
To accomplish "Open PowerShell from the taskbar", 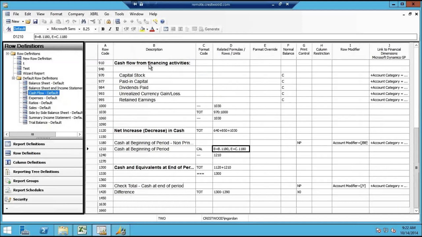I will click(44, 230).
